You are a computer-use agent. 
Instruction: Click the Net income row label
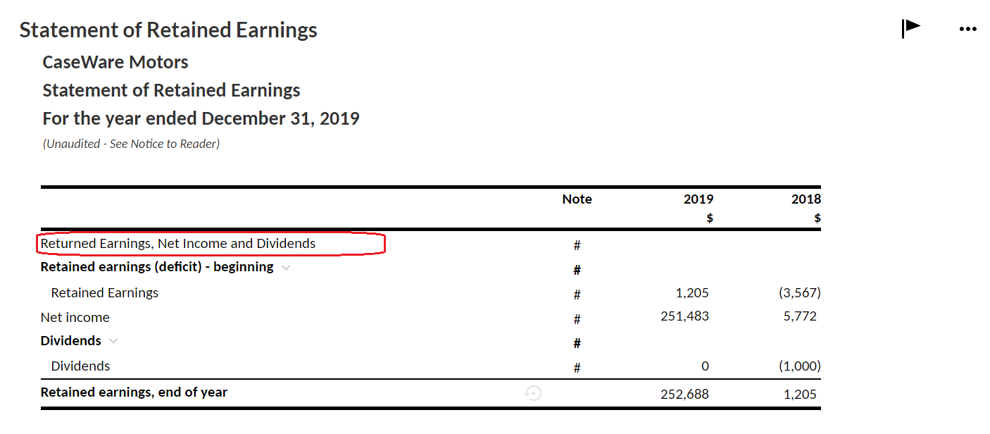pos(75,318)
